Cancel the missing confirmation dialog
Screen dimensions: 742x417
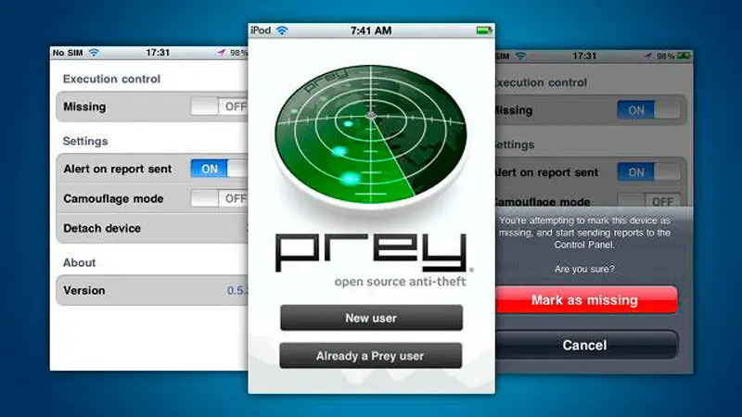[586, 345]
